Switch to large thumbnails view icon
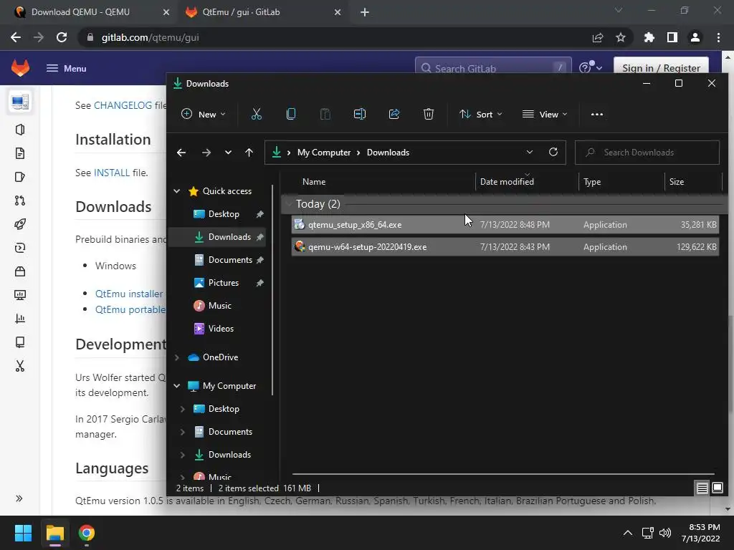 click(x=718, y=488)
